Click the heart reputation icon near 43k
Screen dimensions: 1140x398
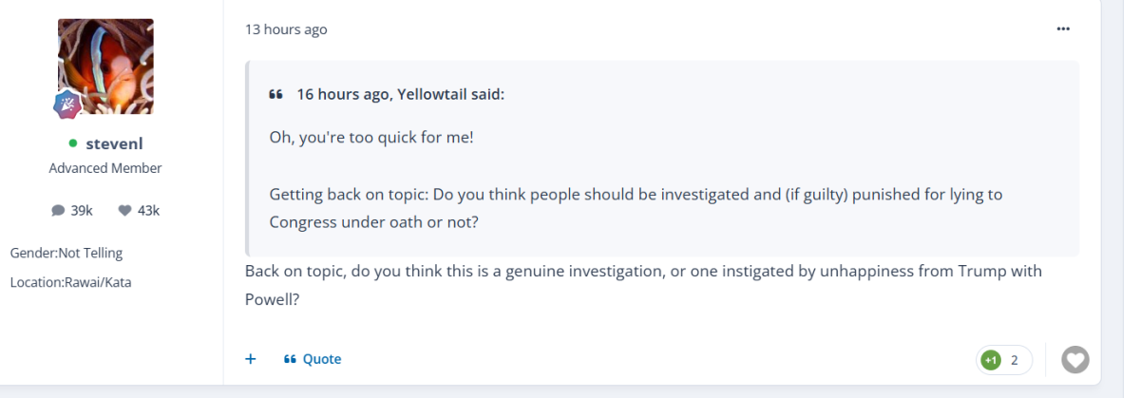click(124, 211)
